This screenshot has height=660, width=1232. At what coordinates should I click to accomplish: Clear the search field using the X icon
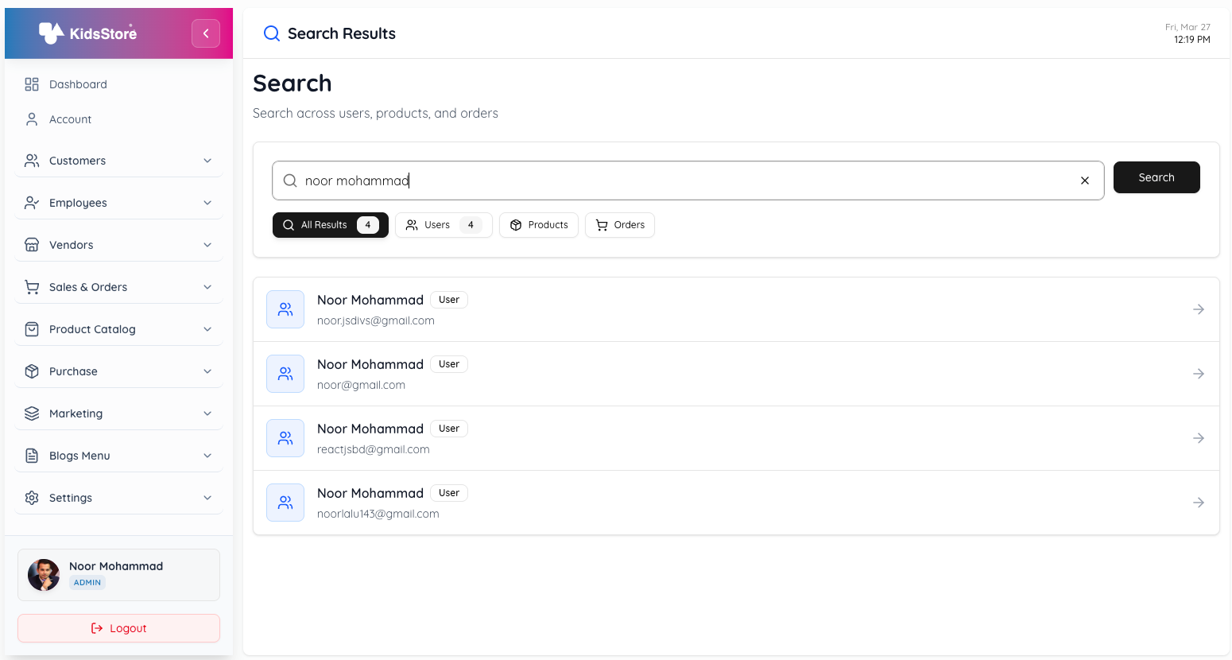[x=1085, y=181]
